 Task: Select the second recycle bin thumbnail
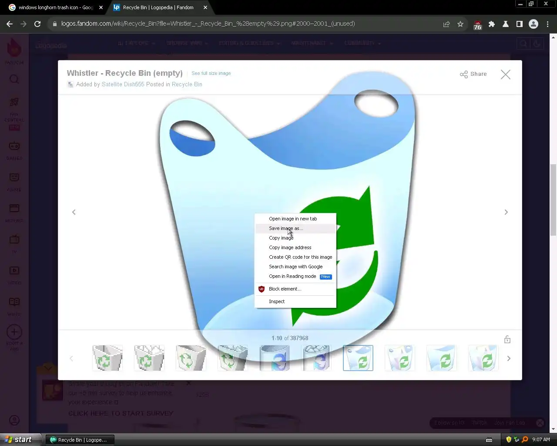[149, 358]
